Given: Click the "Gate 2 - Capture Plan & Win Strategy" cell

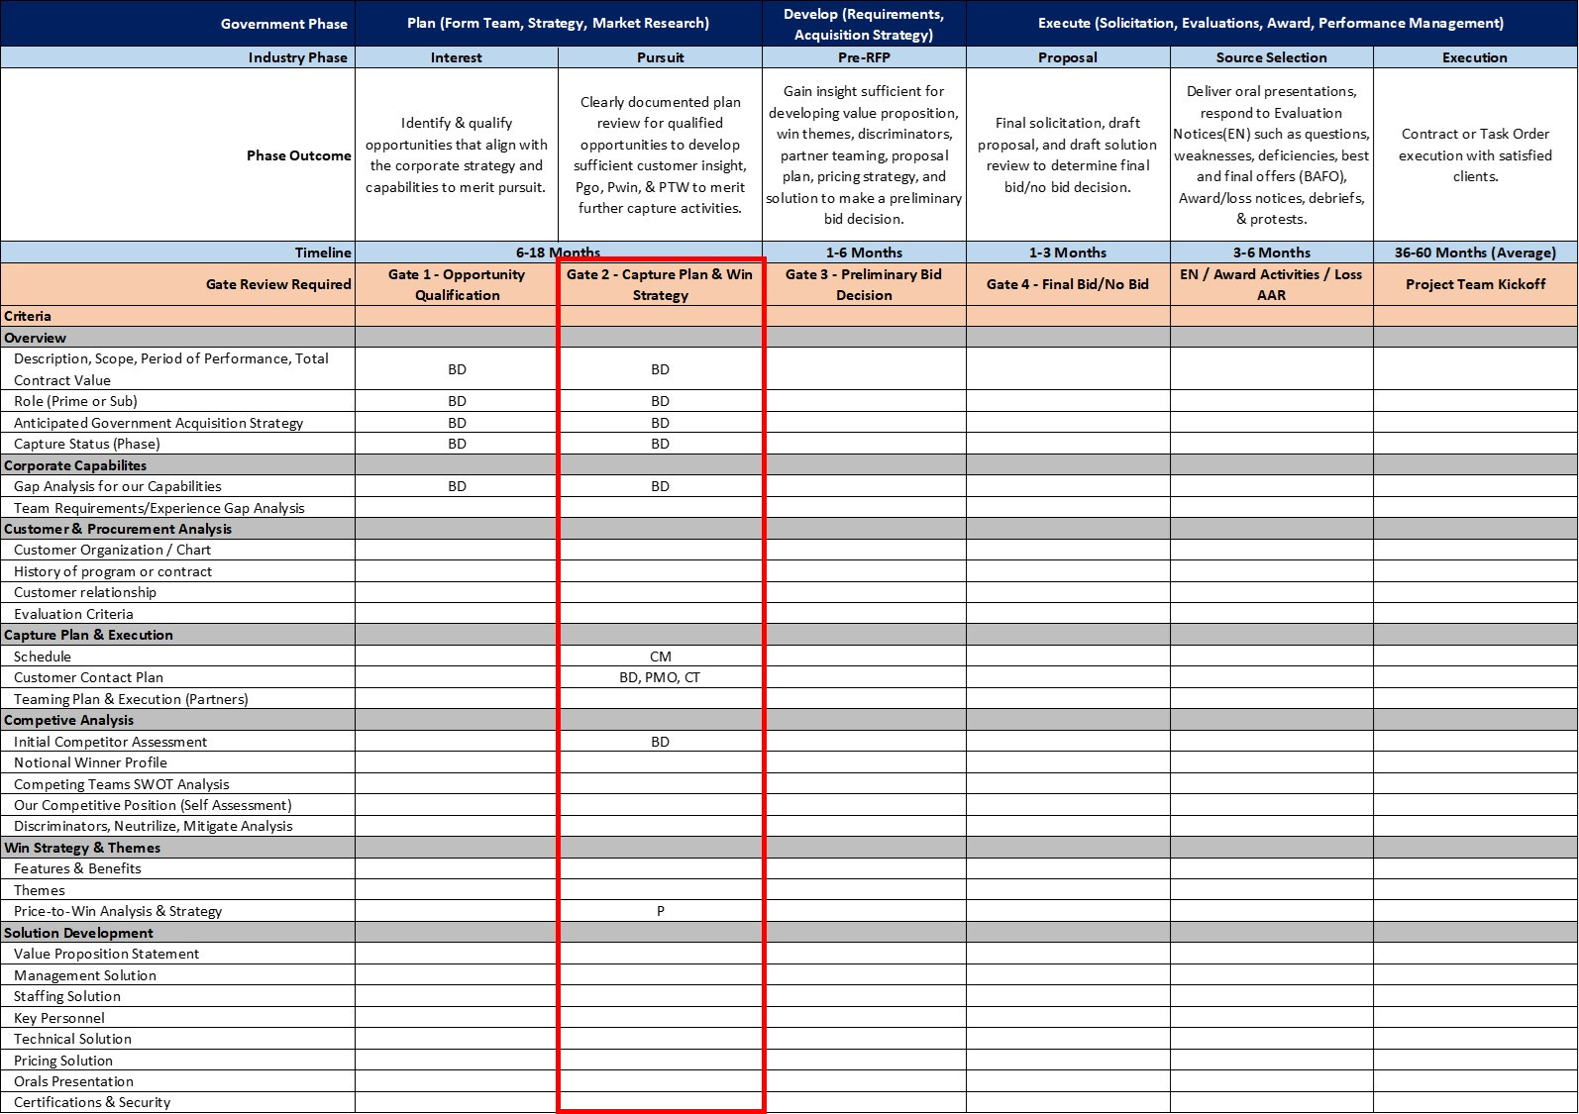Looking at the screenshot, I should tap(661, 284).
